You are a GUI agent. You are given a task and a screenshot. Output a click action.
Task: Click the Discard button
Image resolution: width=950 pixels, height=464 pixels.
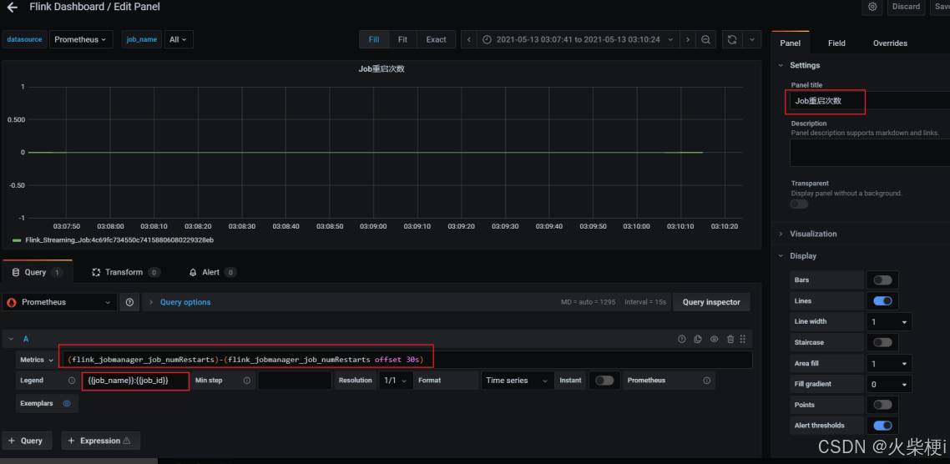[x=907, y=7]
